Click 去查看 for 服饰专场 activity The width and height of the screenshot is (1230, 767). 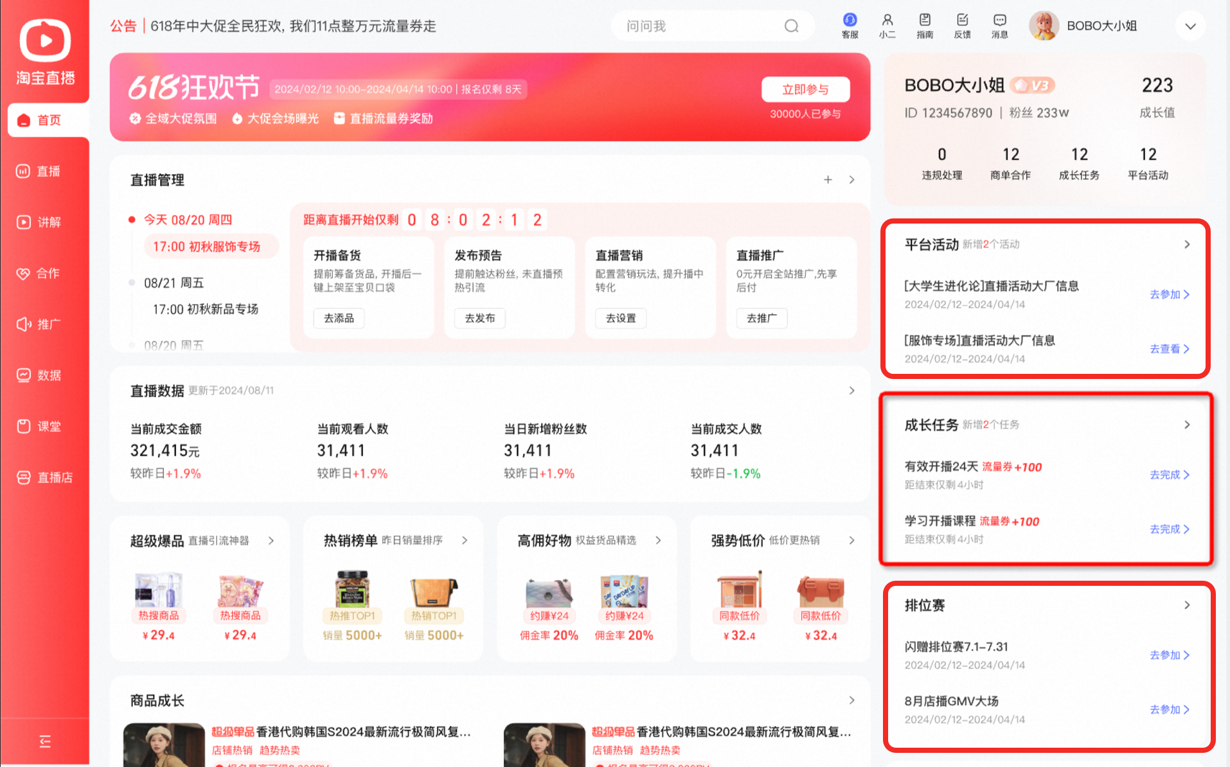(1170, 349)
